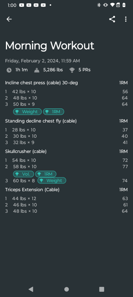Tap the Weight PR badge under Incline chest press
Image resolution: width=133 pixels, height=297 pixels.
tap(27, 112)
